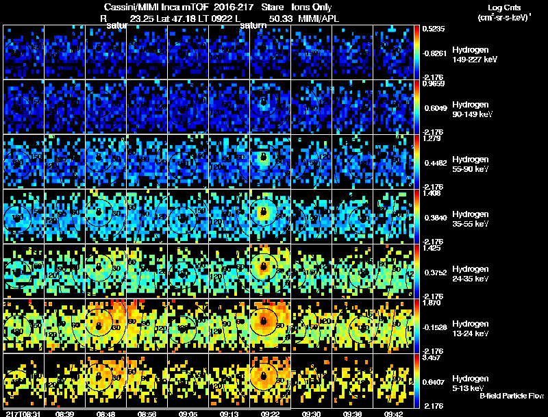Click the '09:13' time axis label
This screenshot has width=548, height=417.
229,414
